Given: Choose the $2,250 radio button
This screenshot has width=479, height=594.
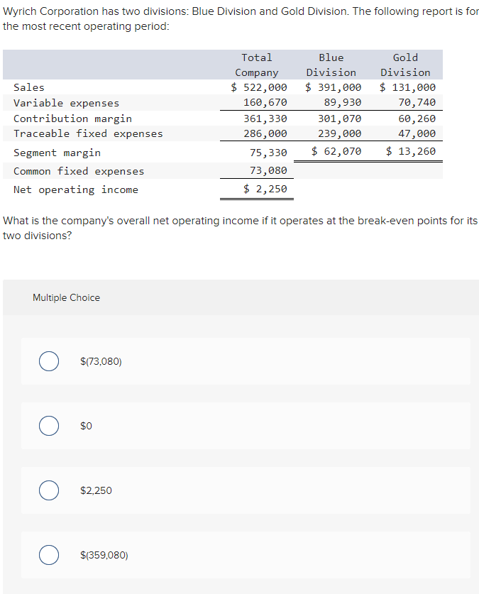Looking at the screenshot, I should [x=49, y=490].
